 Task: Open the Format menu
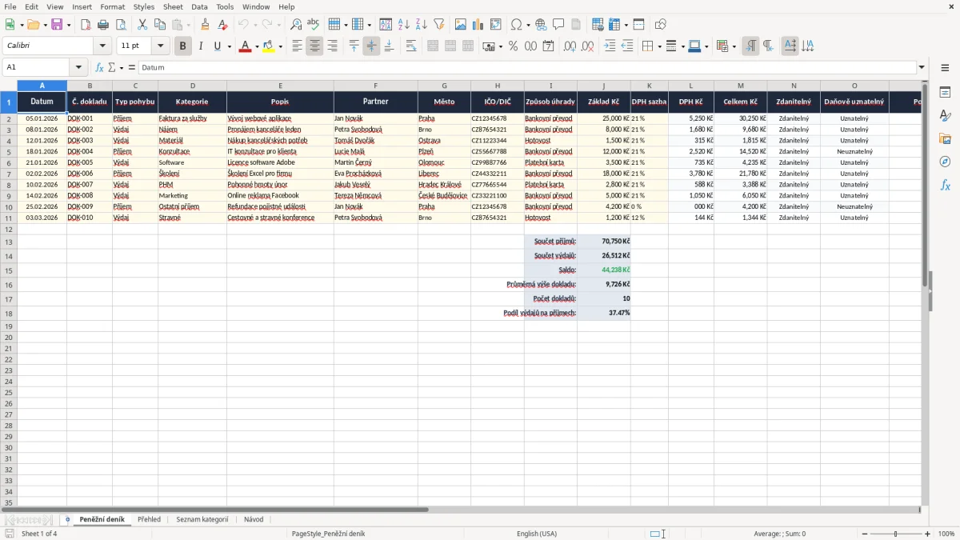[113, 6]
